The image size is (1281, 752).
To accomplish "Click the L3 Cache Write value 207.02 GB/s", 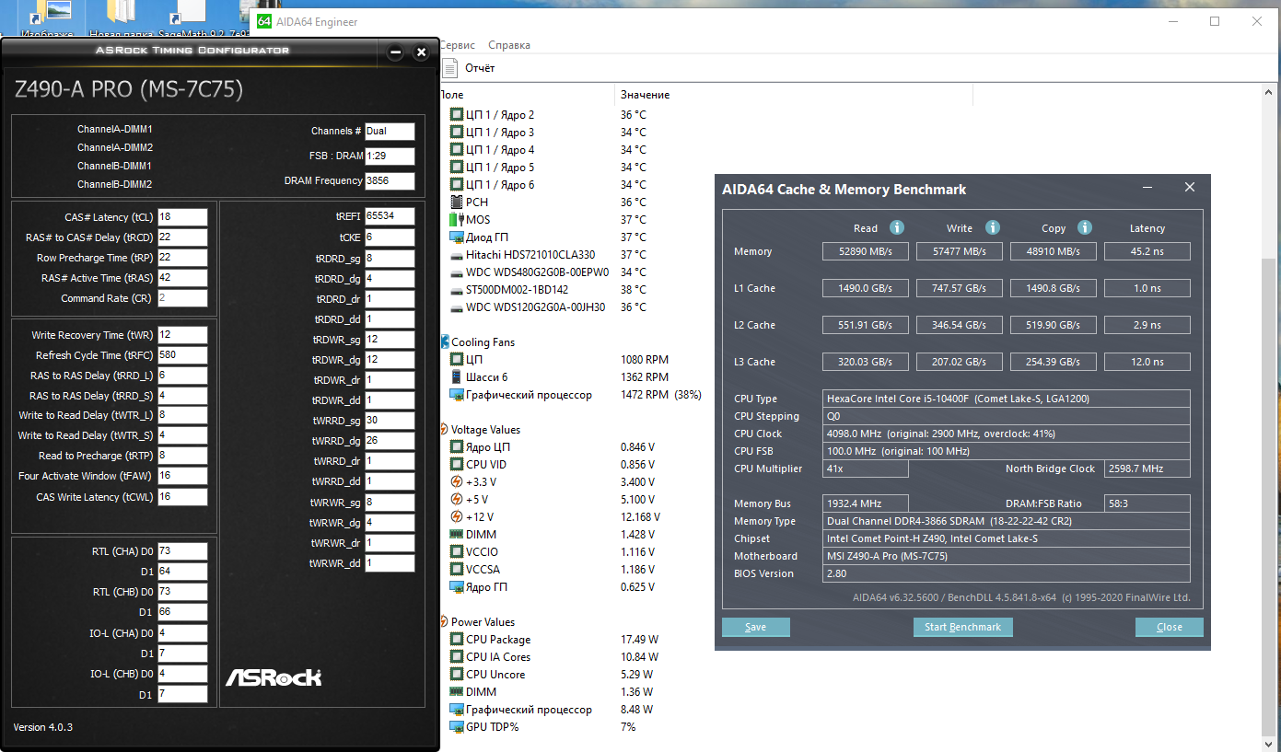I will (x=960, y=362).
